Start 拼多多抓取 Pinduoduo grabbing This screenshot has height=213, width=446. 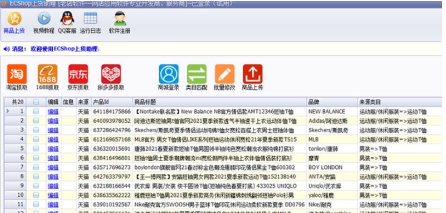(x=111, y=77)
